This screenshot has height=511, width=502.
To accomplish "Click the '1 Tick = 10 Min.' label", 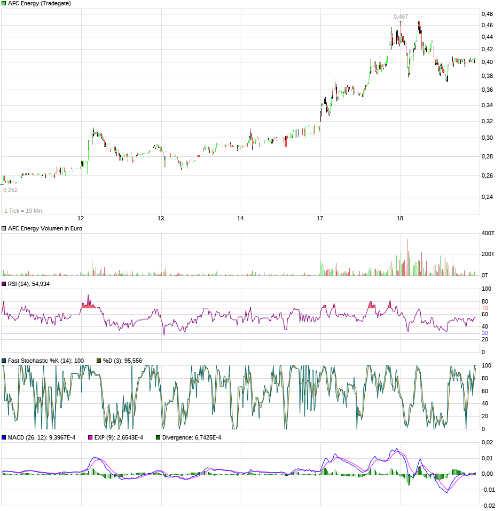I will (24, 210).
